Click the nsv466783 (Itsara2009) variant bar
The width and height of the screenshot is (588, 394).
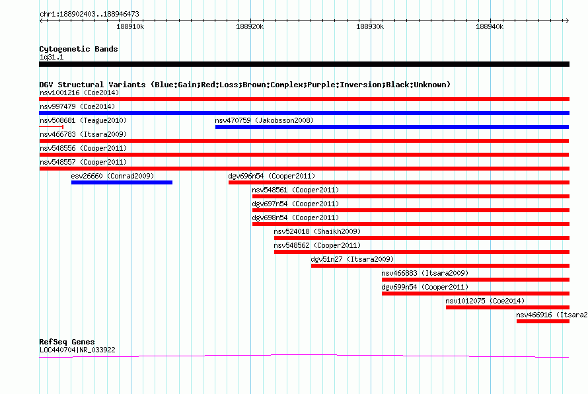coord(304,141)
